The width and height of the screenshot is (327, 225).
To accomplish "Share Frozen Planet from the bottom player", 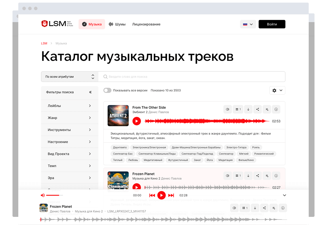I will 264,208.
